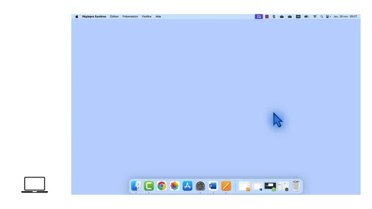Viewport: 372px width, 209px height.
Task: Open the Réglages Système menu
Action: 94,17
